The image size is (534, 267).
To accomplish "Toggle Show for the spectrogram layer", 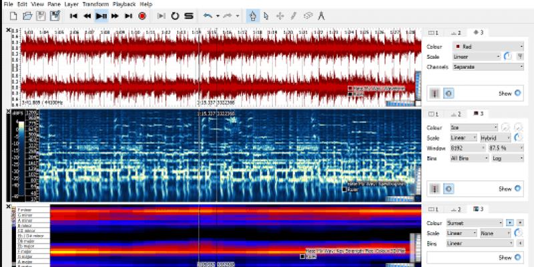I will click(517, 189).
